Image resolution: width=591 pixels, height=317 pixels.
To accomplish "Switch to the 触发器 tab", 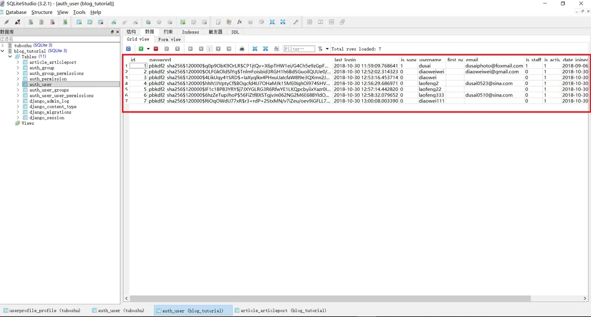I will (215, 32).
